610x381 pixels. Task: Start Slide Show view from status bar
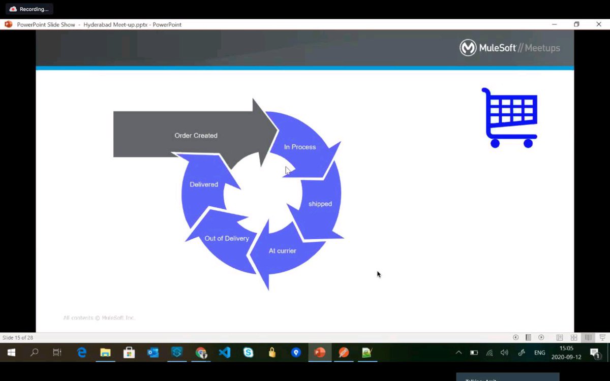pyautogui.click(x=602, y=337)
